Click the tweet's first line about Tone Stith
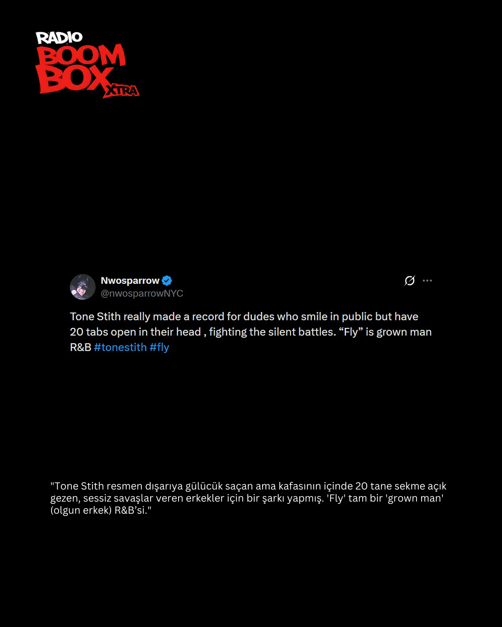The width and height of the screenshot is (502, 627). [x=244, y=317]
